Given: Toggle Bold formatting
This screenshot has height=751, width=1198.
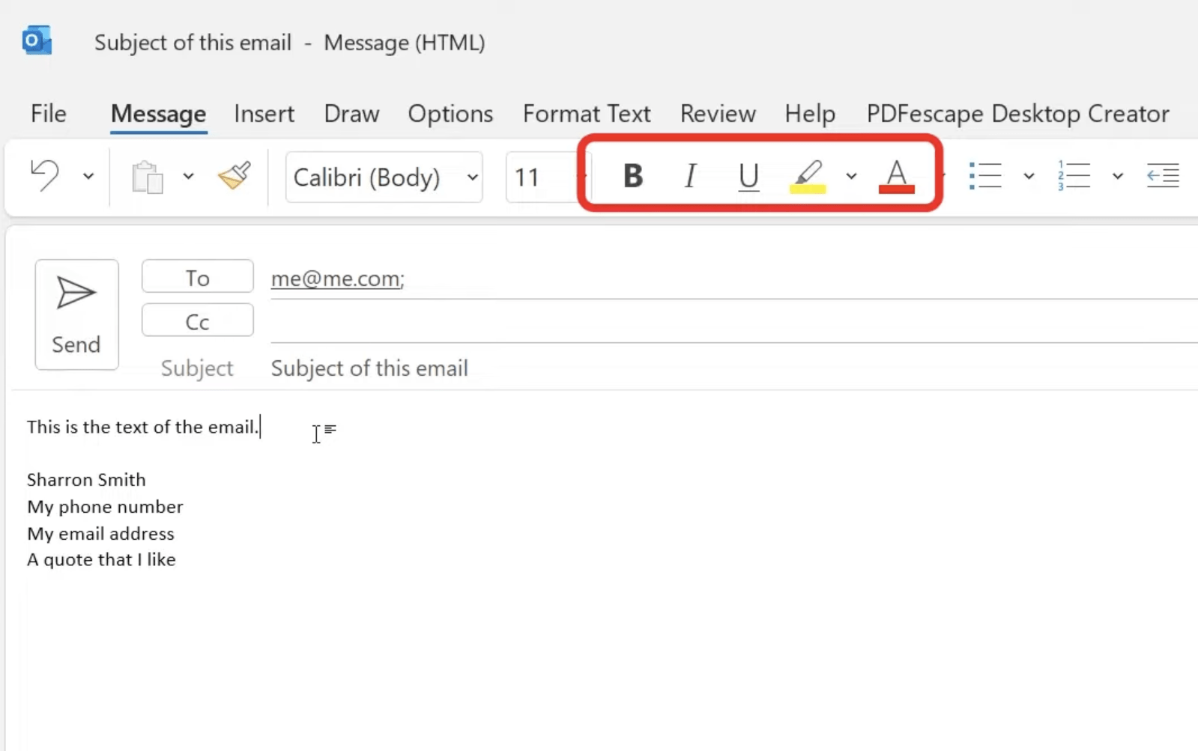Looking at the screenshot, I should [x=633, y=176].
